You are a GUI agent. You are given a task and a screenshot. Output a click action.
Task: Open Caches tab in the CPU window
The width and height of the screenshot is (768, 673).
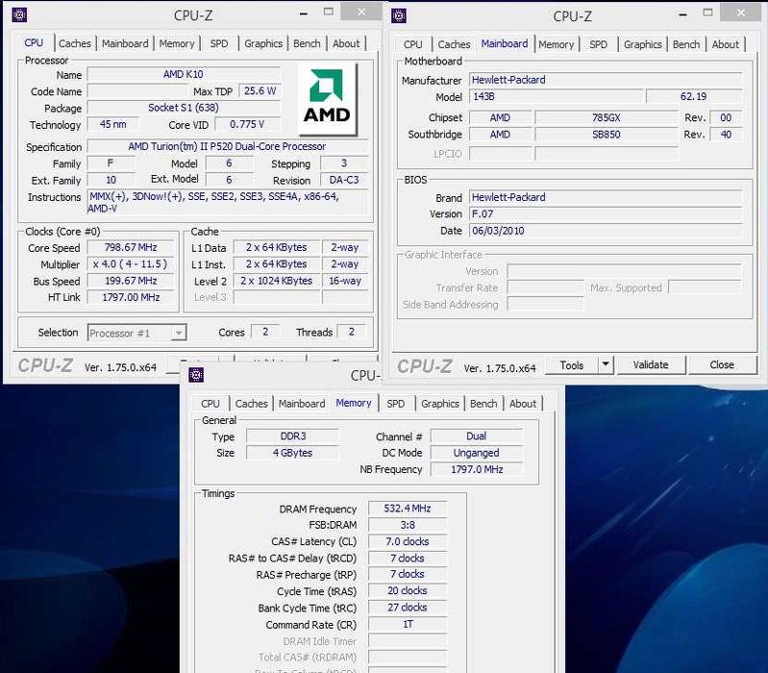pyautogui.click(x=74, y=43)
